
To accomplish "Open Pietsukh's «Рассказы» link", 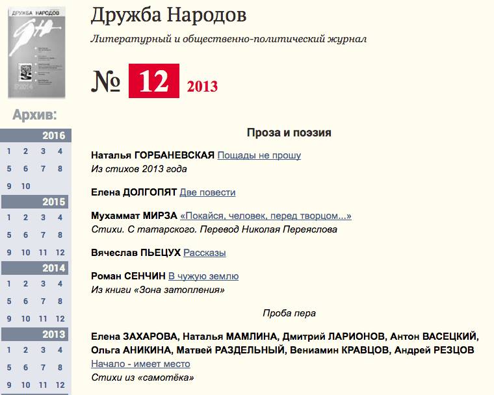I will pyautogui.click(x=205, y=253).
